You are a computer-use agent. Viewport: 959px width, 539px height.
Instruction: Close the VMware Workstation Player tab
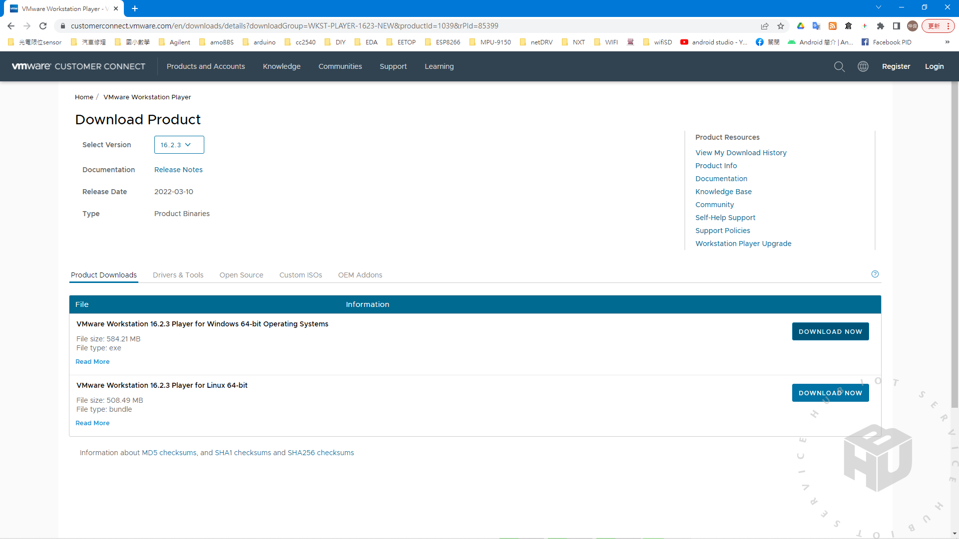tap(116, 8)
